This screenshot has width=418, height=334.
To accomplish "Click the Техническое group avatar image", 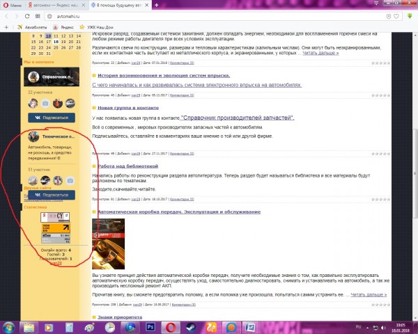I will tap(33, 136).
